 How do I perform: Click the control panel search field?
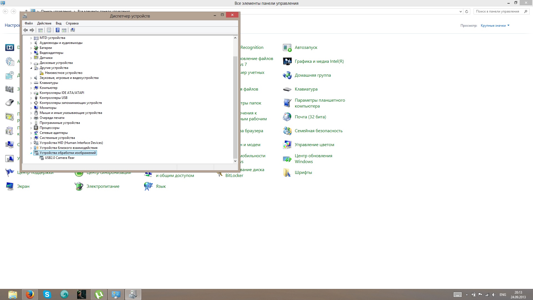(497, 11)
